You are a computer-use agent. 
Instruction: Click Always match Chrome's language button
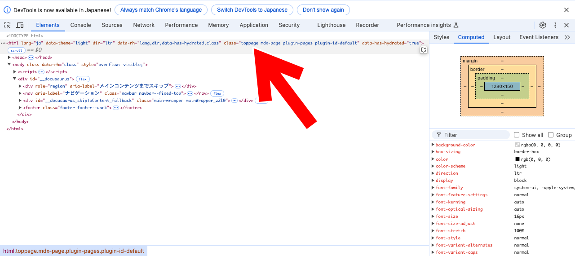click(x=161, y=10)
